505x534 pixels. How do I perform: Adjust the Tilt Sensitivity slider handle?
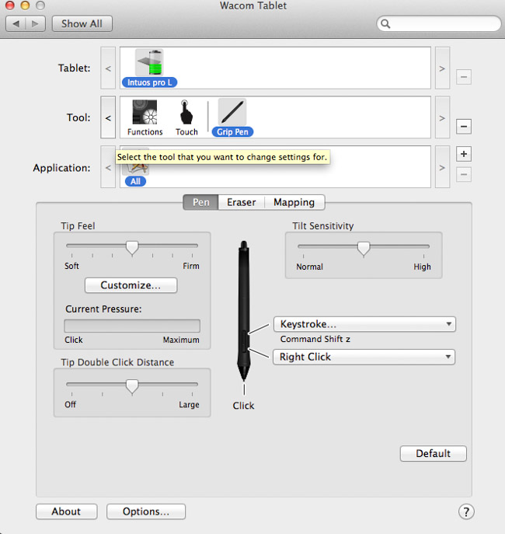click(x=364, y=249)
